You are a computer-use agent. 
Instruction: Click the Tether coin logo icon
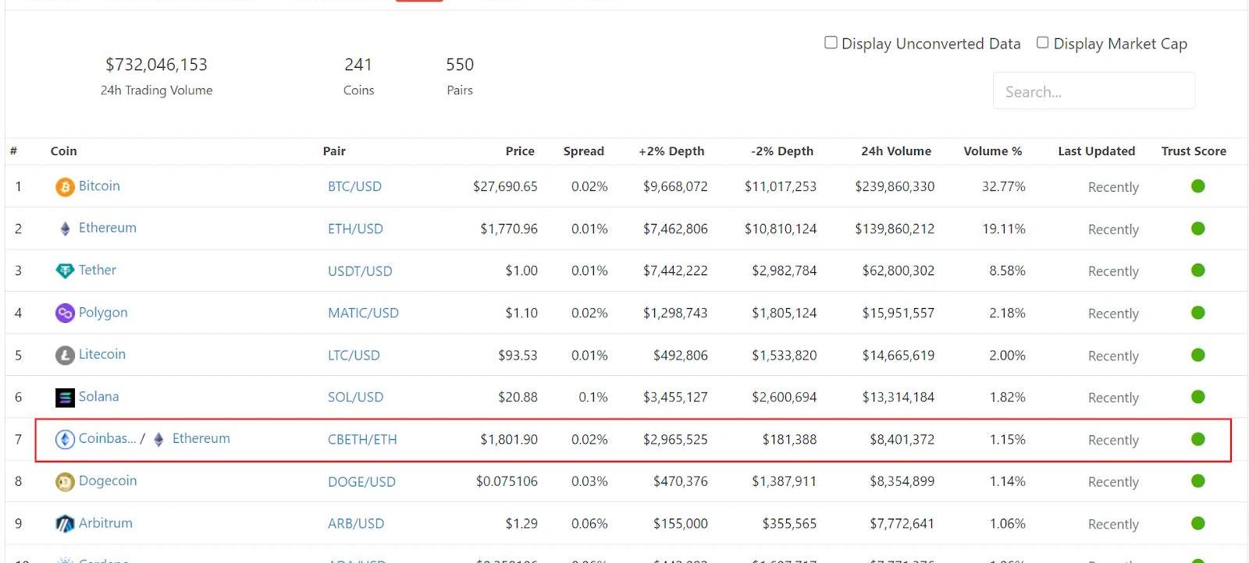[65, 271]
